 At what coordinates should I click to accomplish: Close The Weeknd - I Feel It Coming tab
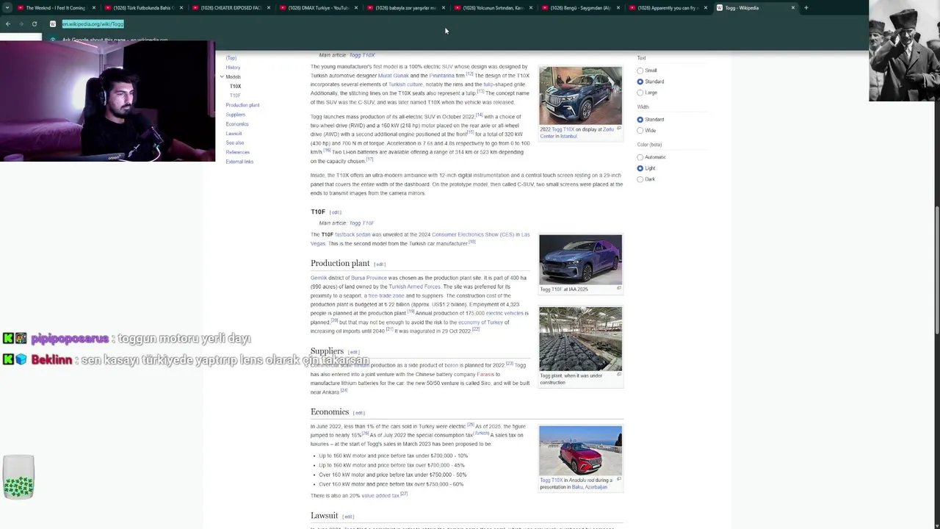93,7
